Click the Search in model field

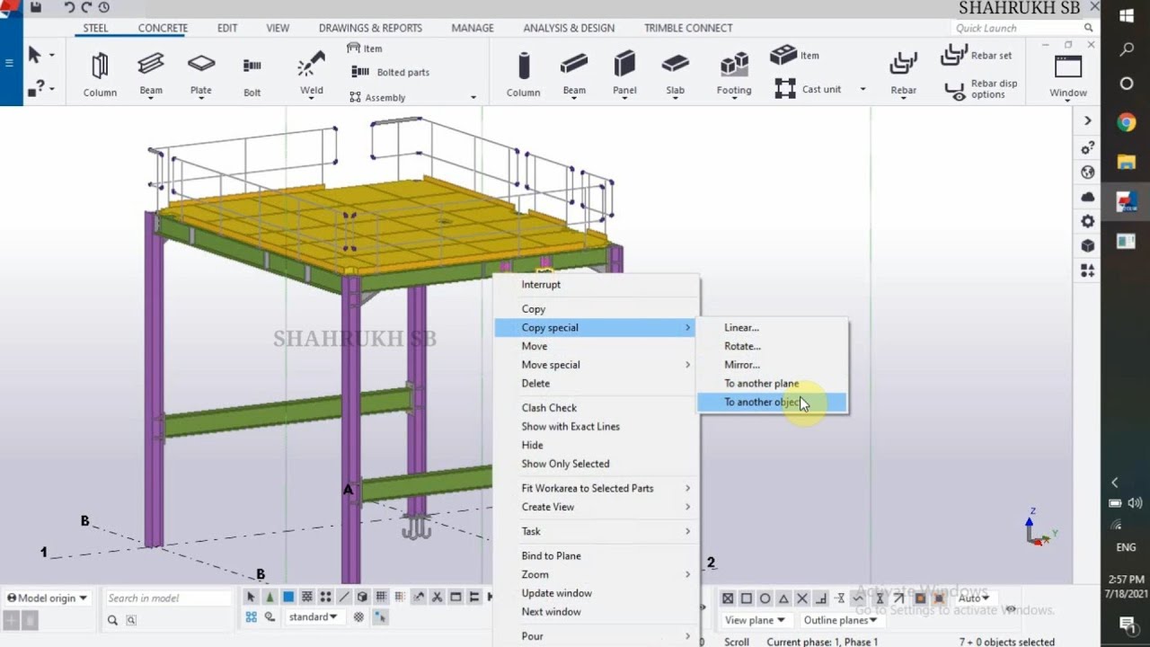(168, 598)
